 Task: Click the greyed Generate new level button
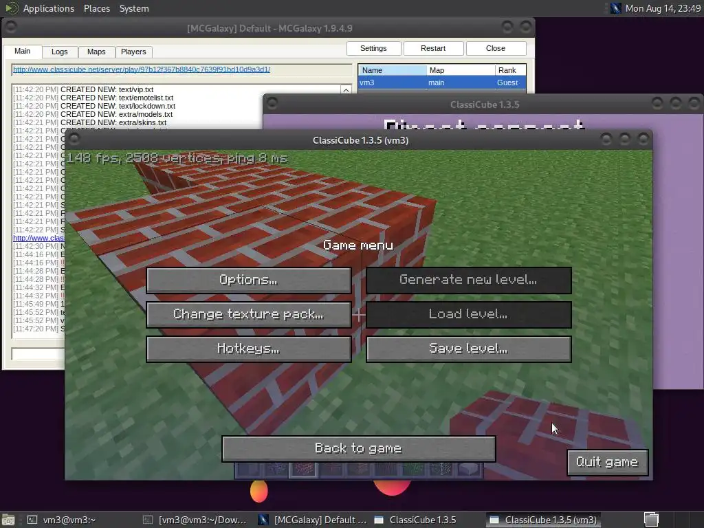click(x=469, y=280)
